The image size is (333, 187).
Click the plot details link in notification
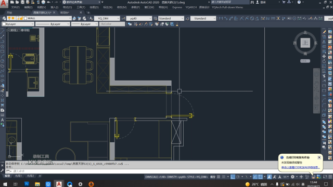[301, 167]
